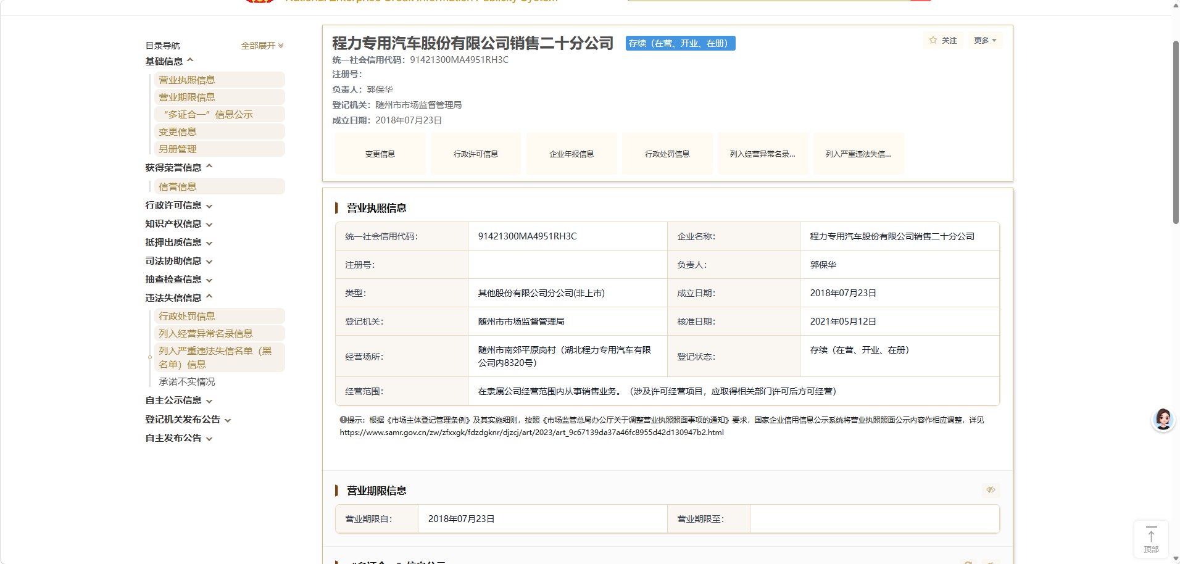The height and width of the screenshot is (564, 1180).
Task: Select 列入经营异常名录信息 in the sidebar
Action: coord(220,333)
